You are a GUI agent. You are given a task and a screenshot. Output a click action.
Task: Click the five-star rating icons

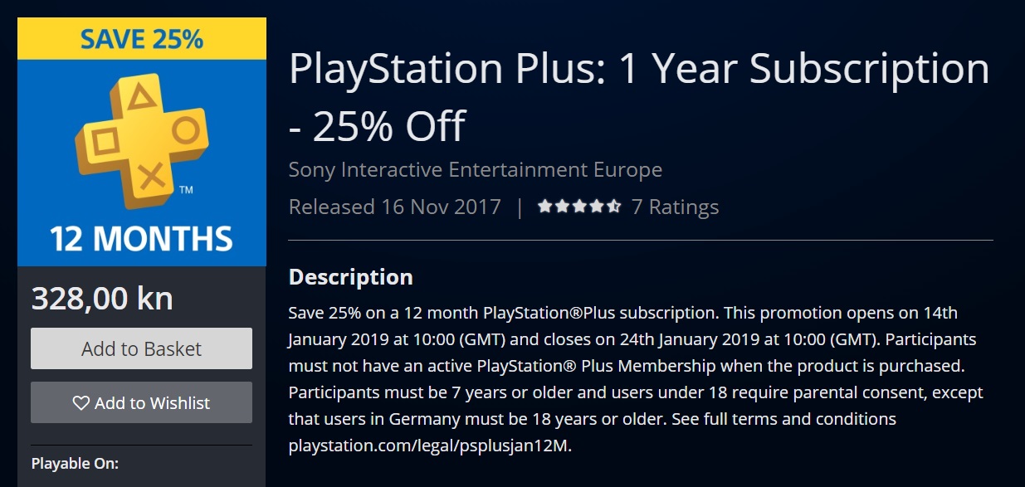[x=578, y=207]
